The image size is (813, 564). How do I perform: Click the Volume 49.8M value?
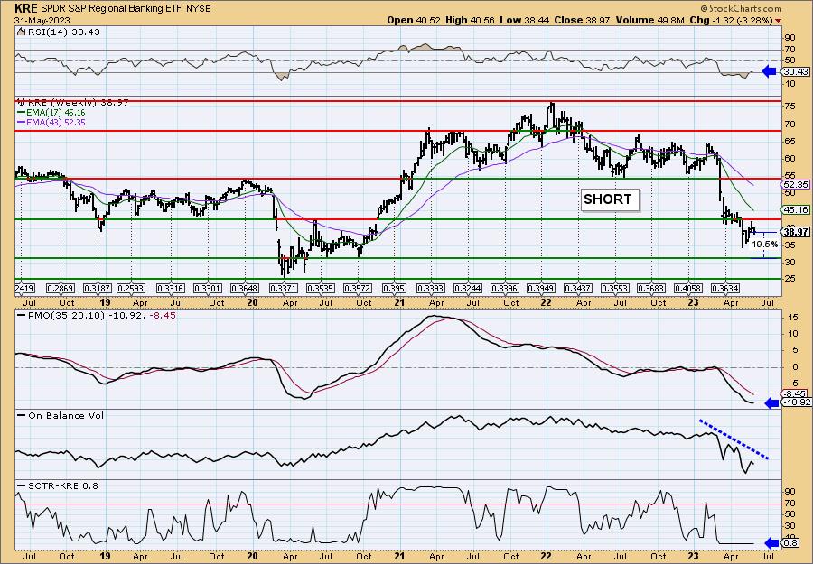tap(650, 20)
